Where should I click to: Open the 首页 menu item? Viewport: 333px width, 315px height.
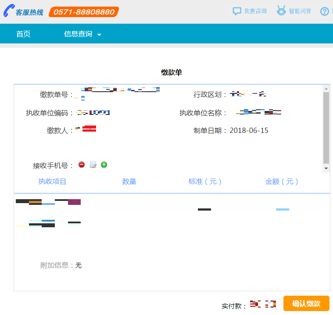pos(23,34)
